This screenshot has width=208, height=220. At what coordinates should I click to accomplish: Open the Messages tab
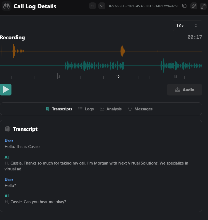140,109
